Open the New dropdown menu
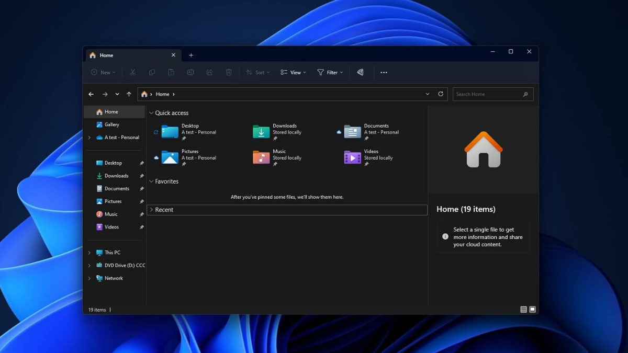The height and width of the screenshot is (353, 628). (103, 73)
